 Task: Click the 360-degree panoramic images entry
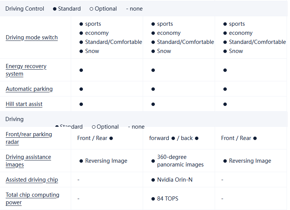[x=180, y=161]
